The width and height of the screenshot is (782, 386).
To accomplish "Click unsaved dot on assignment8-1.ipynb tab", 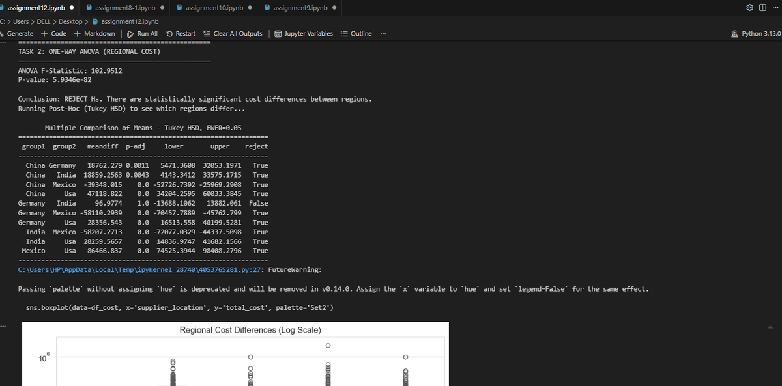I will [x=161, y=8].
